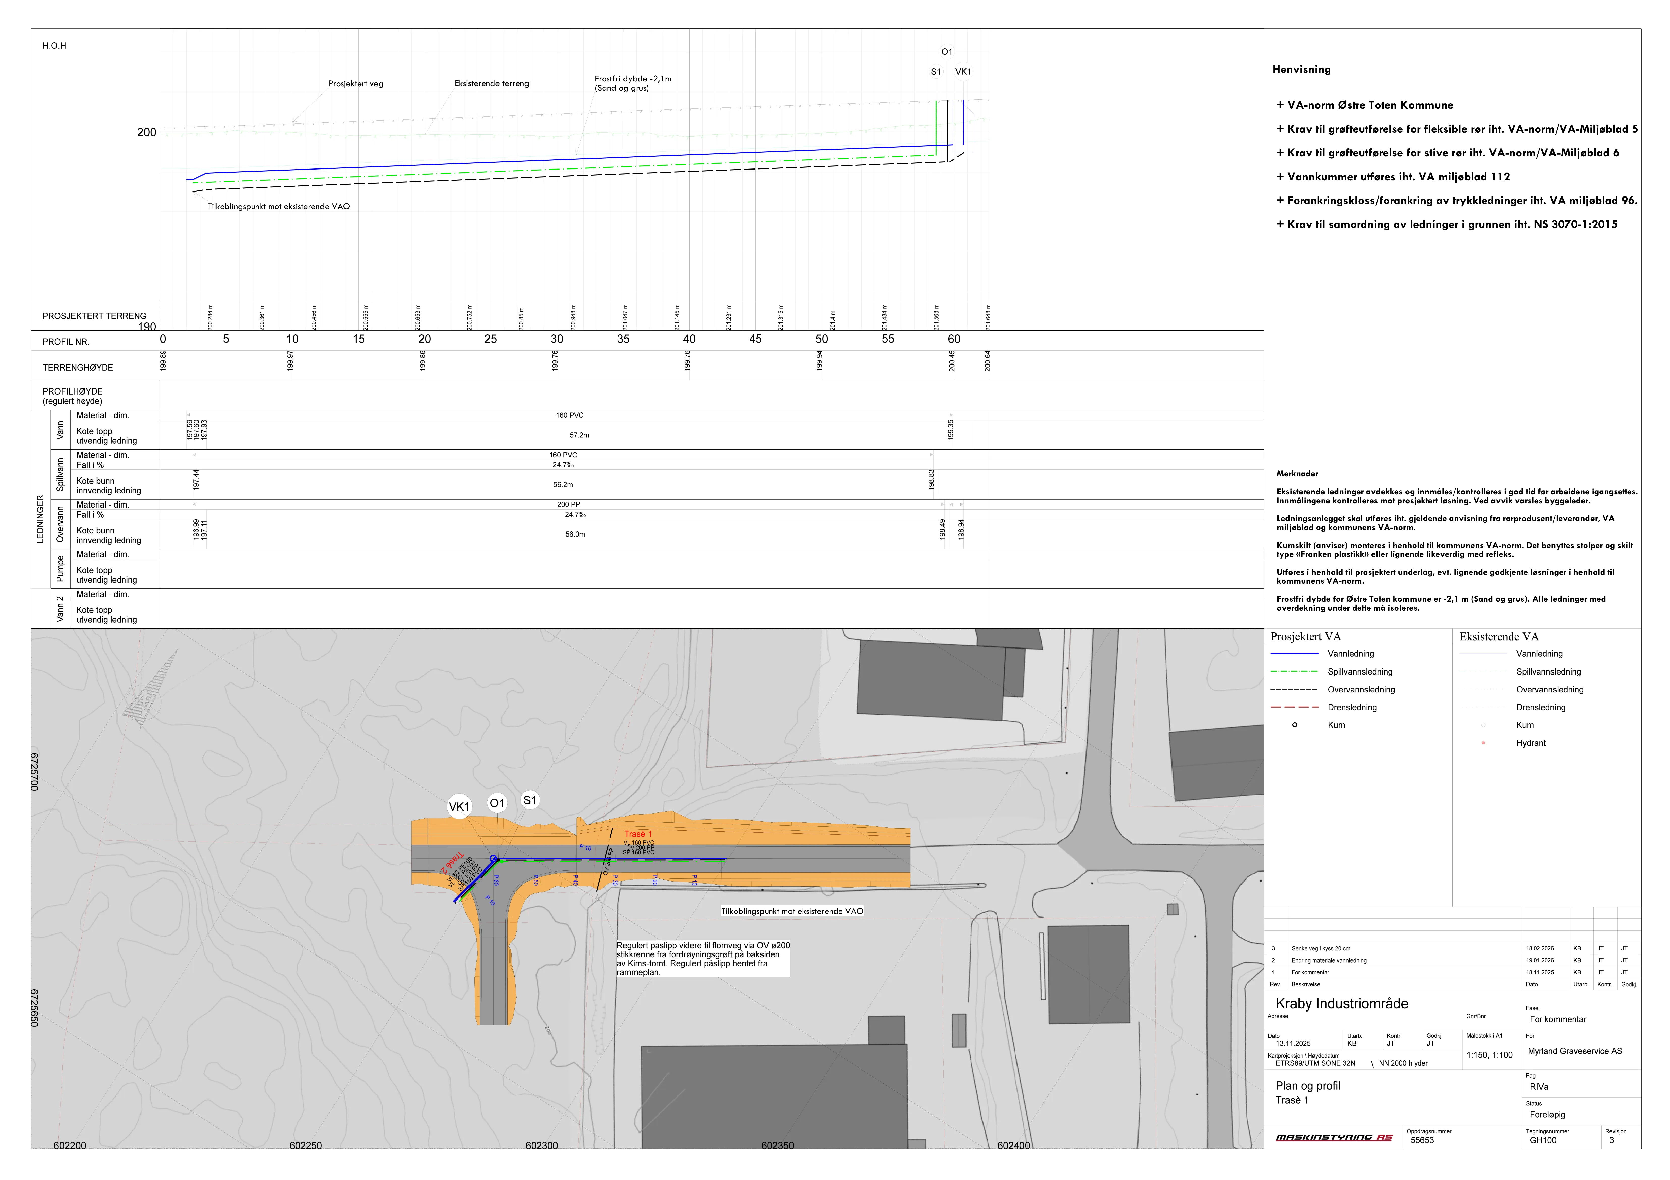1670x1180 pixels.
Task: Click the 'Eksisterende VA' legend heading
Action: click(x=1499, y=637)
